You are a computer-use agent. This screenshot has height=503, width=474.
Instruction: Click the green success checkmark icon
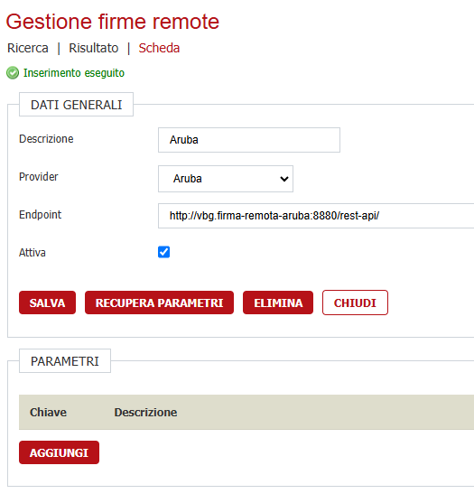(13, 73)
